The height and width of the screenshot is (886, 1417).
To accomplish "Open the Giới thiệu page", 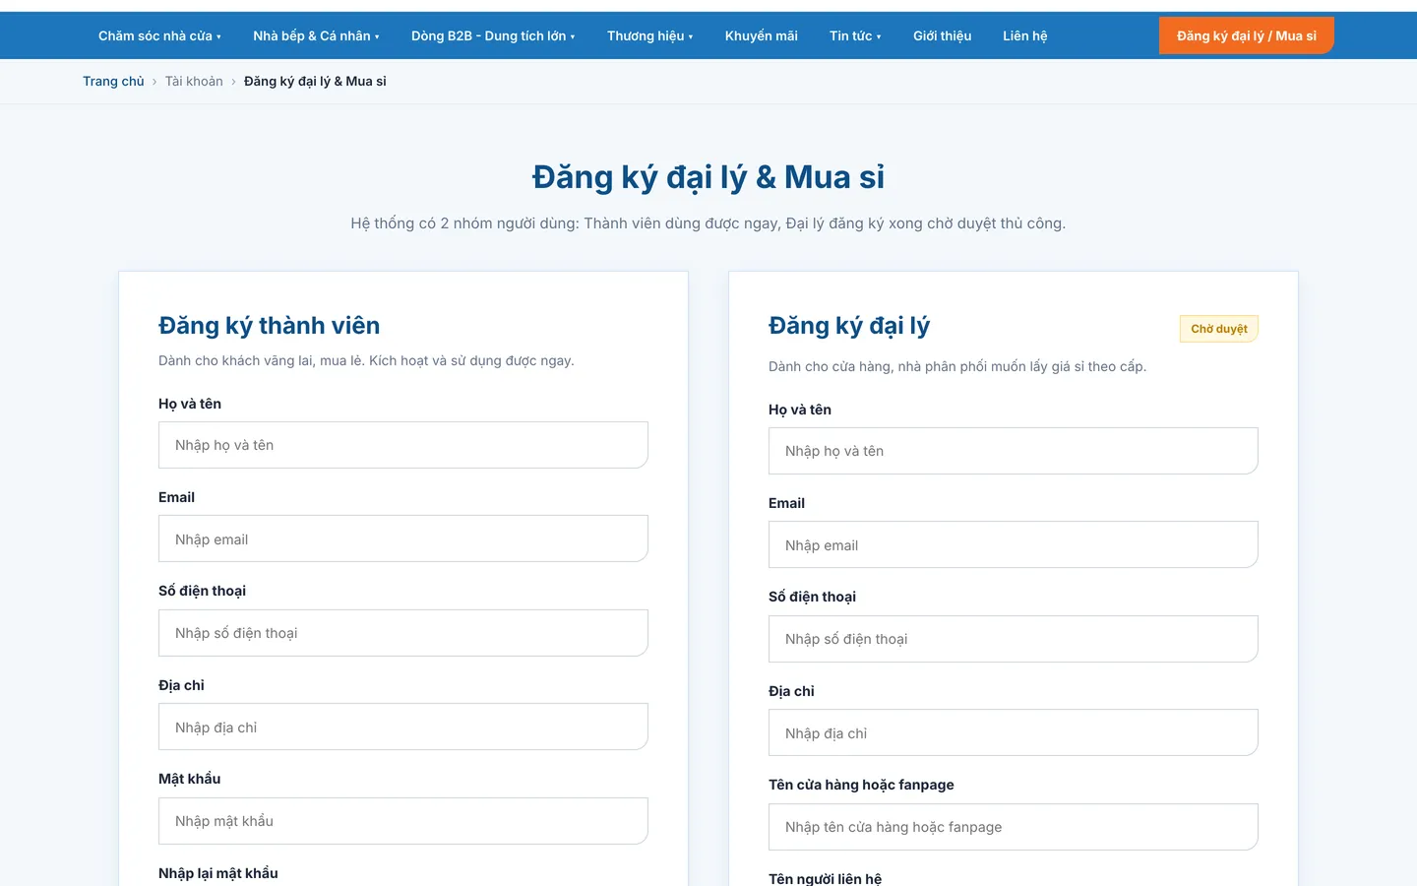I will [x=942, y=36].
